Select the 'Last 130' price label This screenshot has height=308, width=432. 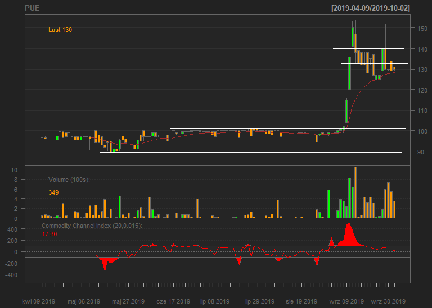pyautogui.click(x=60, y=30)
